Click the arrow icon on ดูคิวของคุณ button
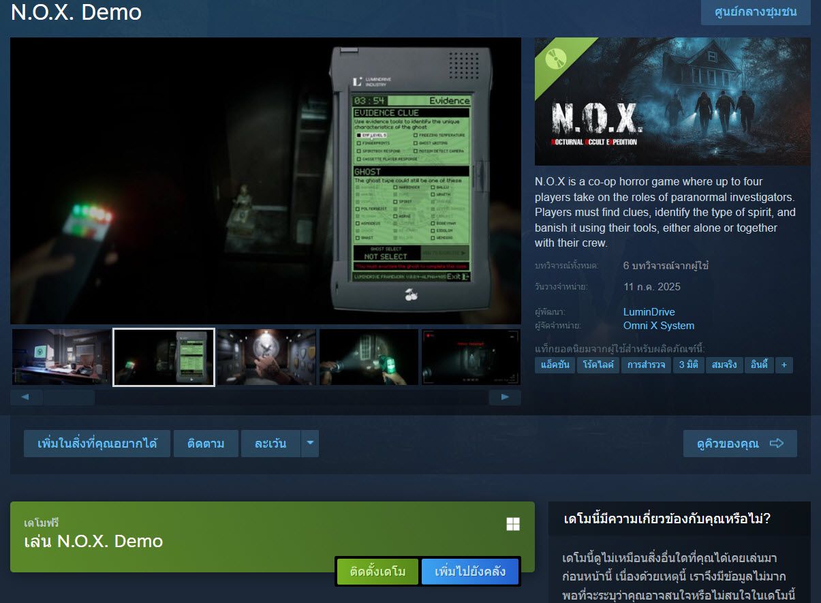This screenshot has height=603, width=821. point(777,444)
